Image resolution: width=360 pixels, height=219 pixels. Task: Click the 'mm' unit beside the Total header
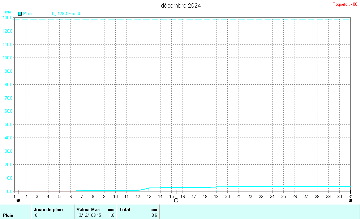tap(154, 210)
